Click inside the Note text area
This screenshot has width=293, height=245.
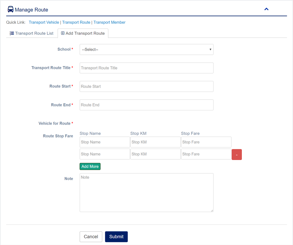pyautogui.click(x=146, y=192)
